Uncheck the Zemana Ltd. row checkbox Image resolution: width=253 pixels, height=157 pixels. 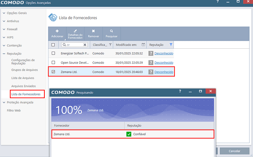54,72
